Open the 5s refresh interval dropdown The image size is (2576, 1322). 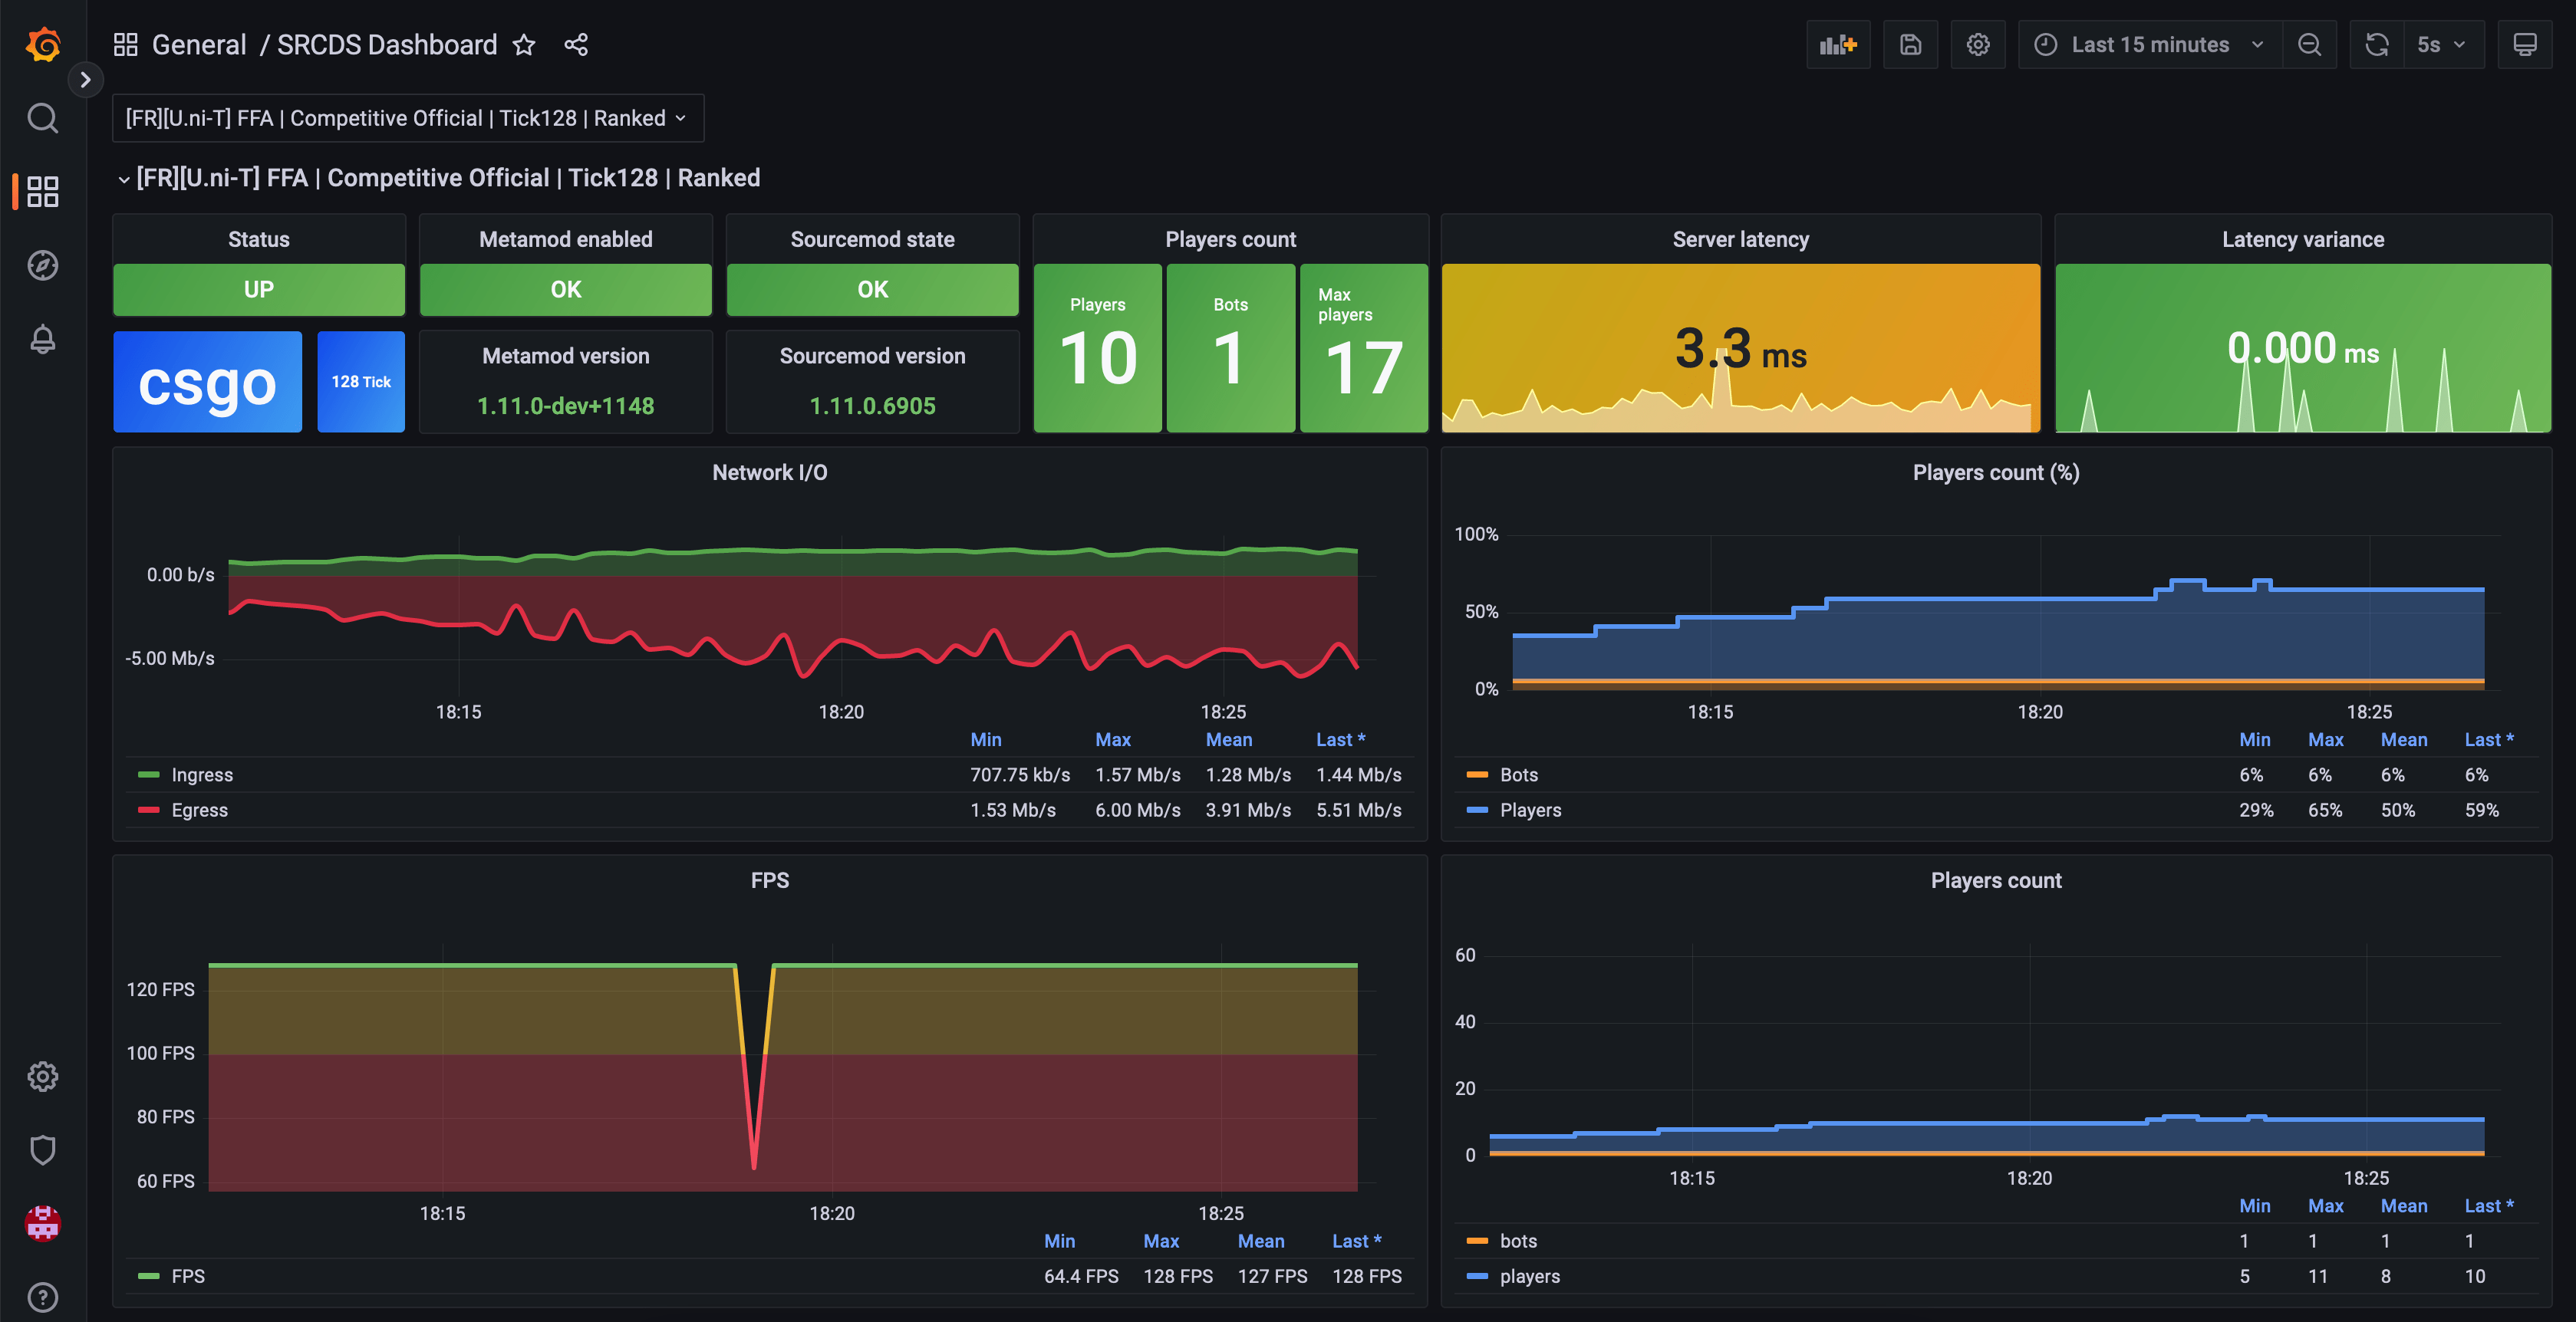point(2440,45)
